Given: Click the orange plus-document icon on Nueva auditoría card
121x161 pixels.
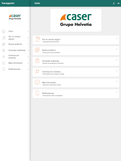Looking at the screenshot, I should tap(37, 50).
